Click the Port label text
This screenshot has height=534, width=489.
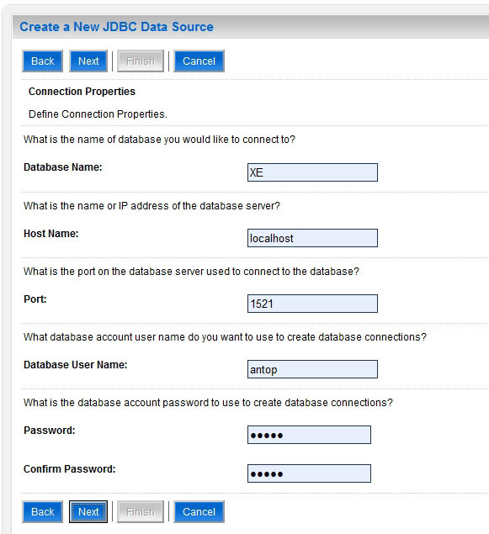click(35, 299)
